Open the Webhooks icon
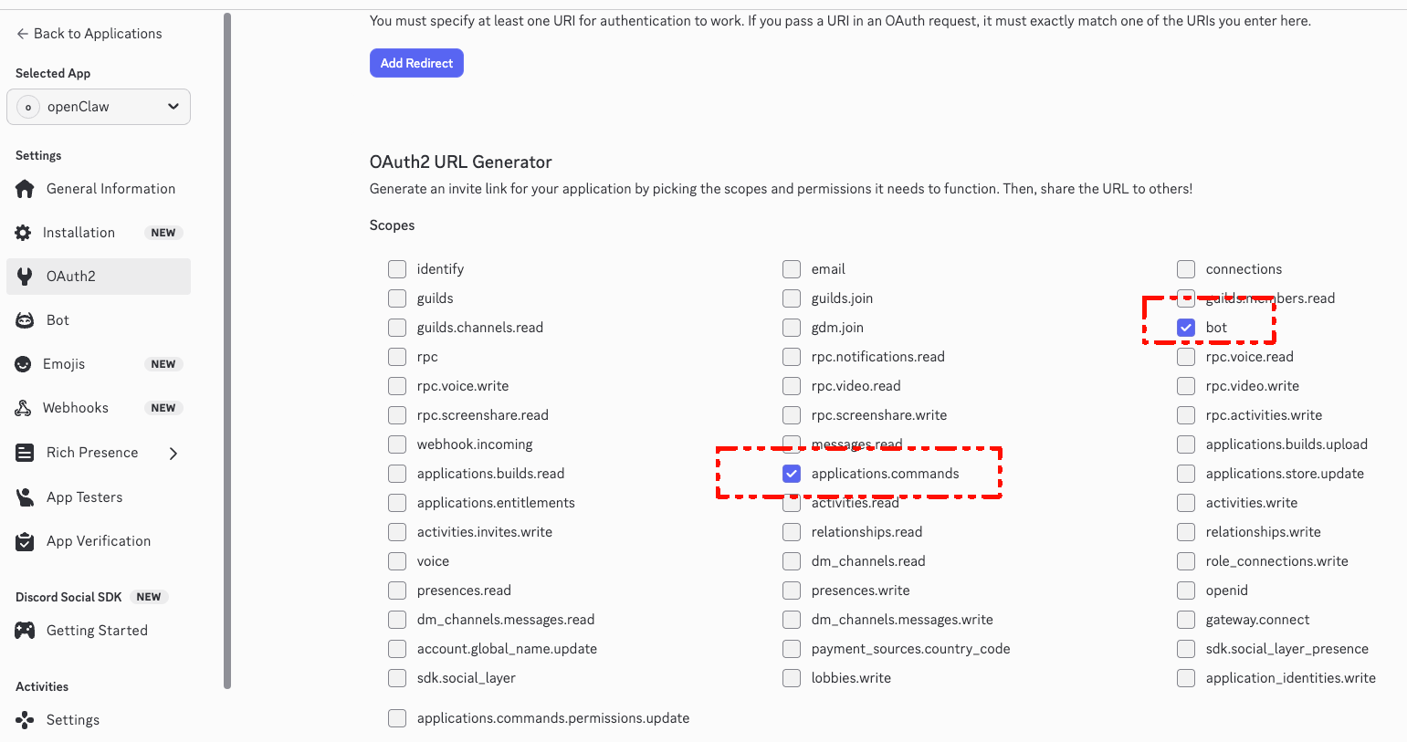This screenshot has height=742, width=1407. click(23, 407)
